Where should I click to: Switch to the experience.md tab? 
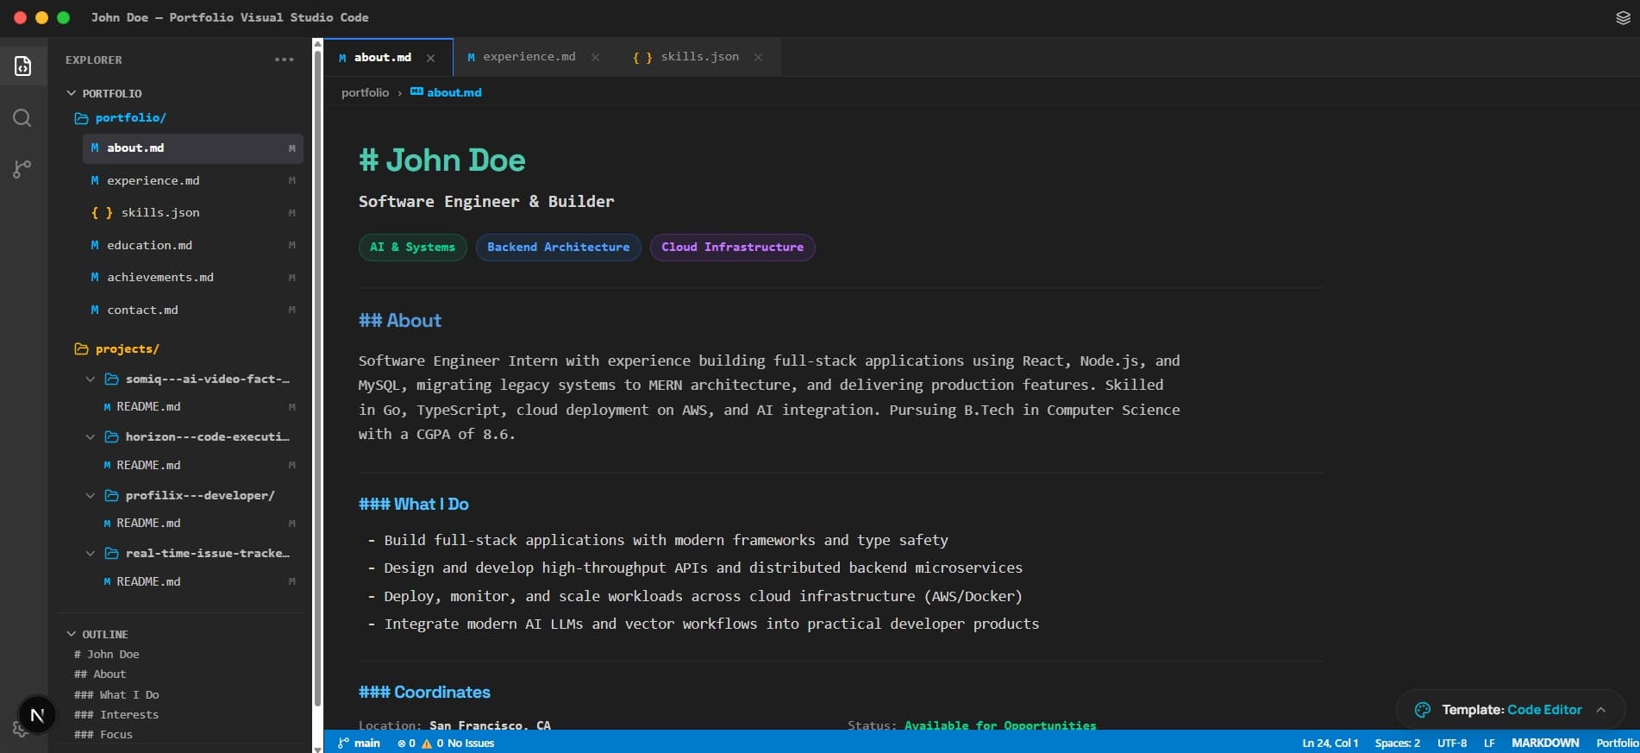coord(529,57)
